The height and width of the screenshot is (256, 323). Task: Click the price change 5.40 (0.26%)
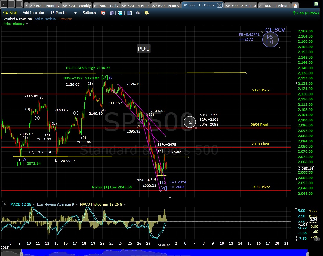tap(306, 13)
